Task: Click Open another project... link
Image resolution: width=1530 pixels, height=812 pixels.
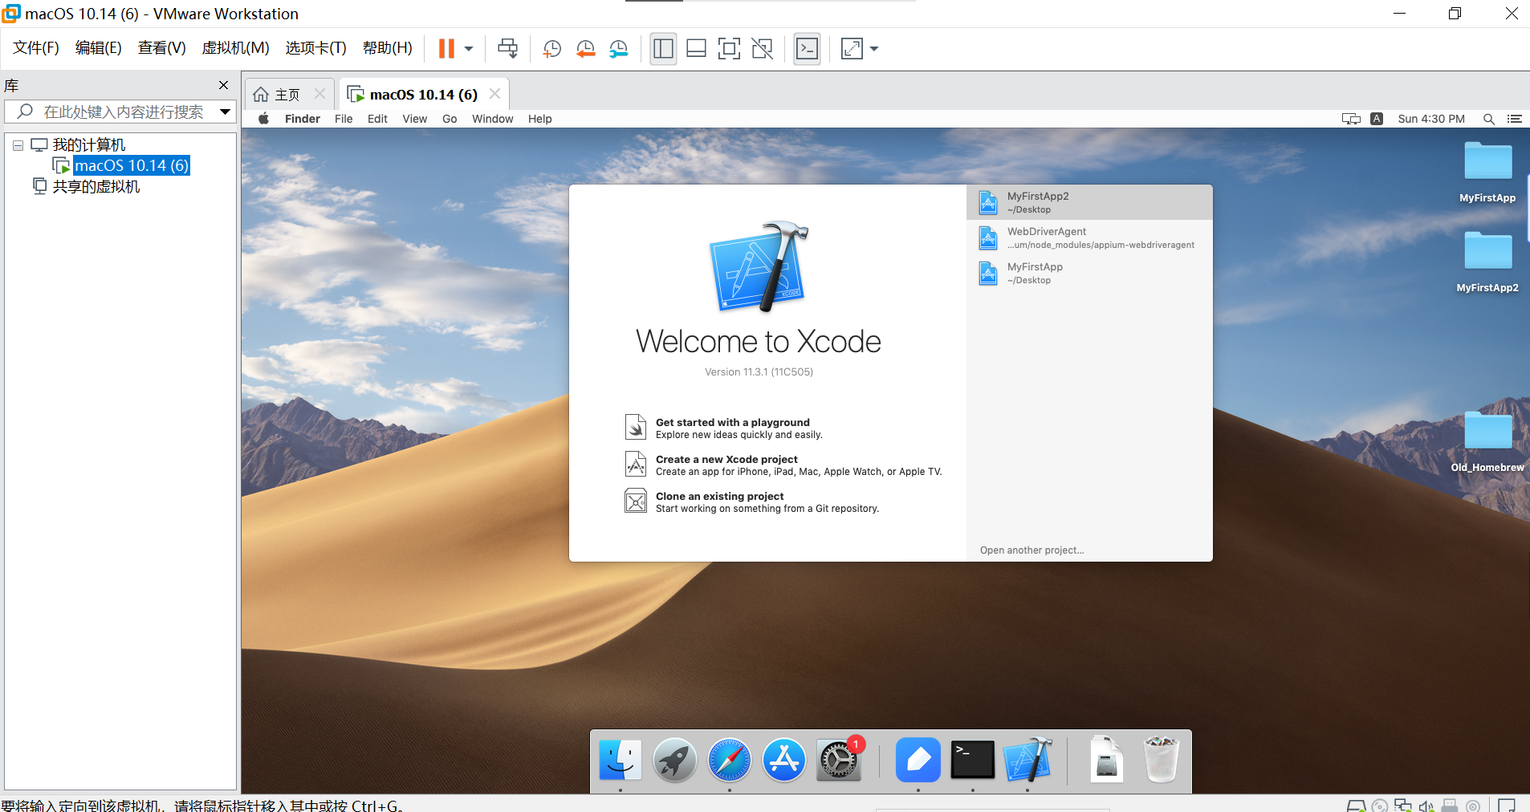Action: point(1032,550)
